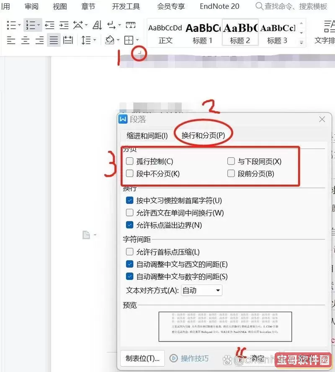This screenshot has height=372, width=335.
Task: Expand the styles gallery
Action: (x=301, y=43)
